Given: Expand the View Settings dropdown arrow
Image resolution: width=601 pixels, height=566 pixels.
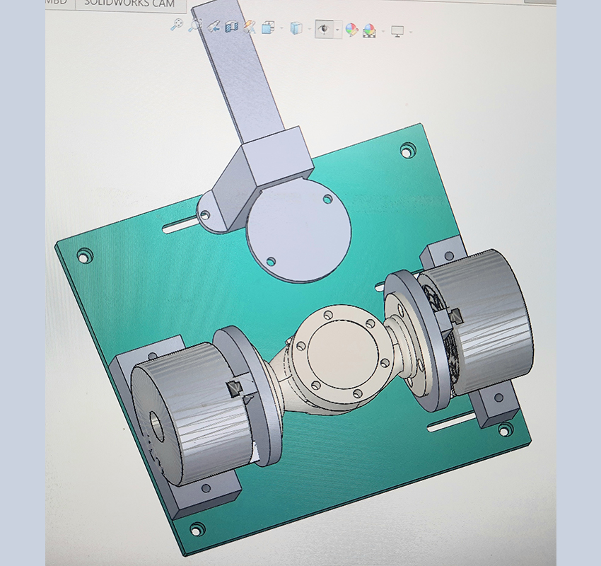Looking at the screenshot, I should (x=410, y=32).
